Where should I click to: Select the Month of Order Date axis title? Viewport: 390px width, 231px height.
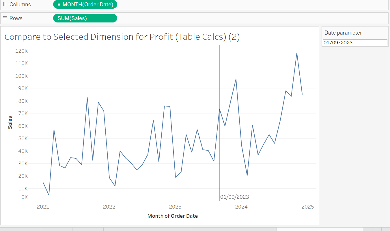point(172,216)
